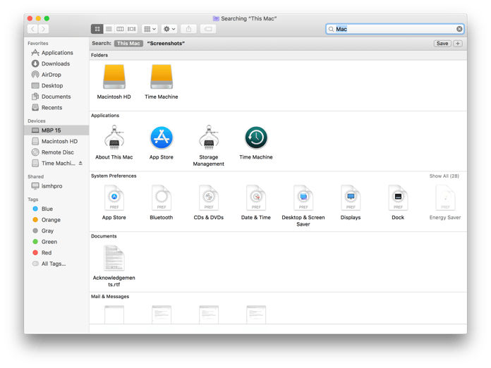Clear the search field text
This screenshot has width=491, height=368.
[x=459, y=29]
